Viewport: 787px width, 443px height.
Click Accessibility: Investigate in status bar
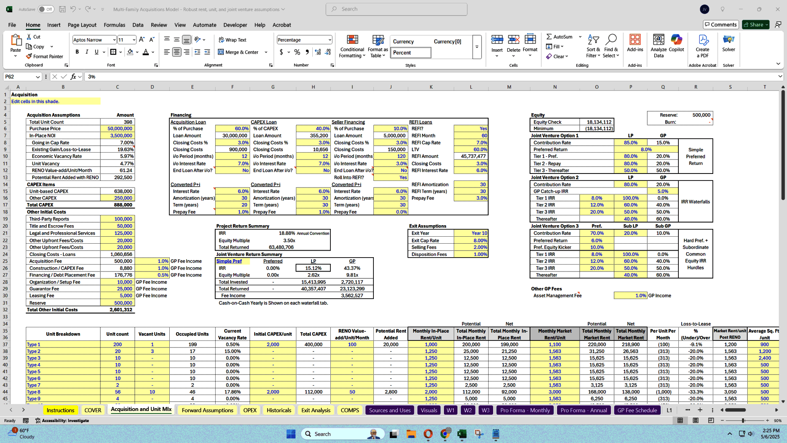(62, 420)
